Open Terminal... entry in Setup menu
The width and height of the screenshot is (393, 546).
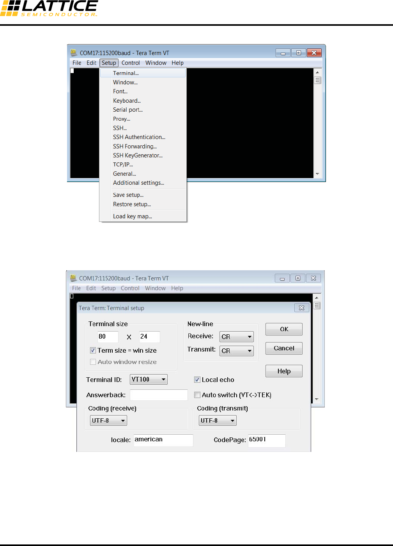pyautogui.click(x=143, y=73)
